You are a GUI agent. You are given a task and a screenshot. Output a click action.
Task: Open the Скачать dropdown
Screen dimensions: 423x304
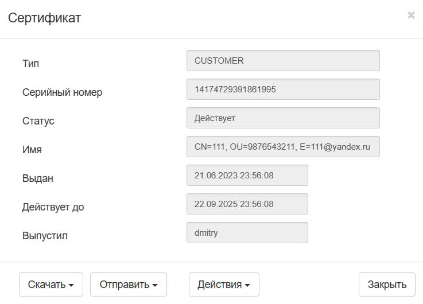[51, 284]
